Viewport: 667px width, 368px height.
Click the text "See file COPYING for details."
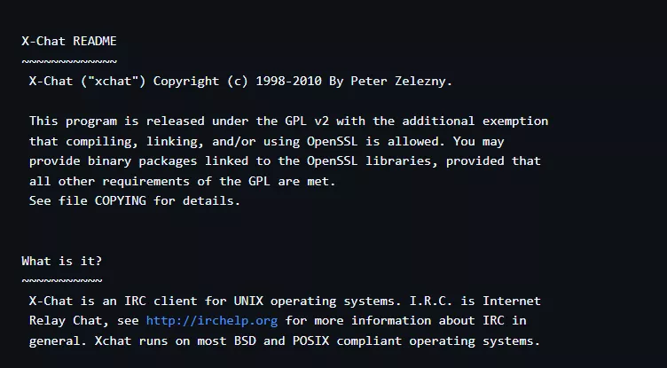[x=135, y=201]
